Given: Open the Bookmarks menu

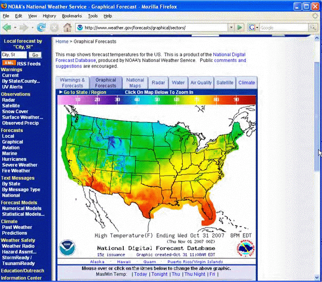Looking at the screenshot, I should click(x=72, y=16).
